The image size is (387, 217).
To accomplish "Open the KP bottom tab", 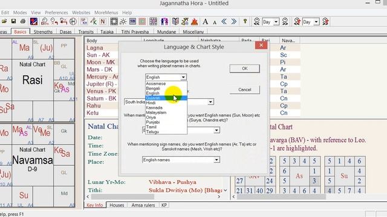I will pyautogui.click(x=164, y=205).
